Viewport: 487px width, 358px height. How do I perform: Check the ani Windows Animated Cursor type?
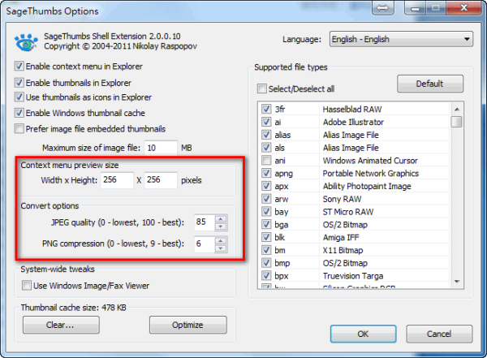click(x=266, y=161)
